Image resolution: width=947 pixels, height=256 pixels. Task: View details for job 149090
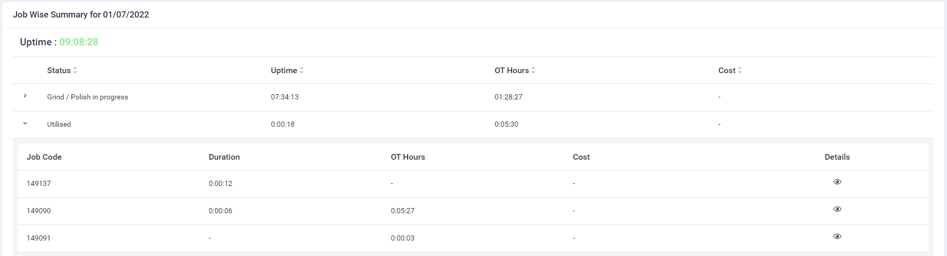(837, 209)
